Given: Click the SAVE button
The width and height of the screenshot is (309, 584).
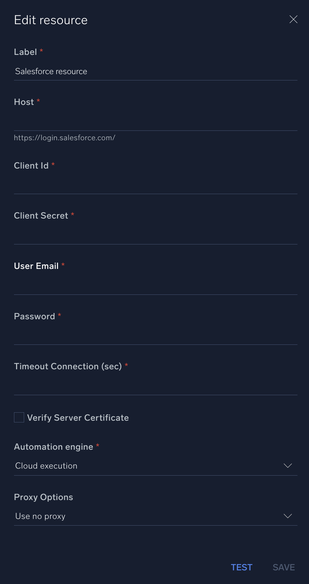Looking at the screenshot, I should 283,567.
